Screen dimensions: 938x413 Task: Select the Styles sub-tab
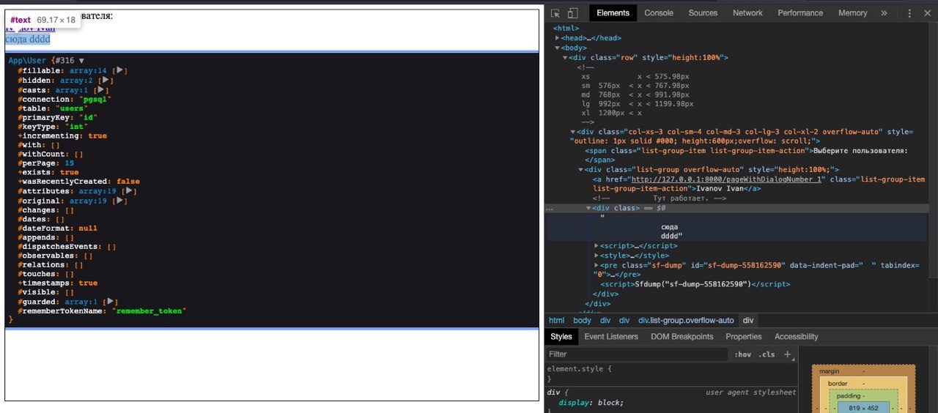561,337
